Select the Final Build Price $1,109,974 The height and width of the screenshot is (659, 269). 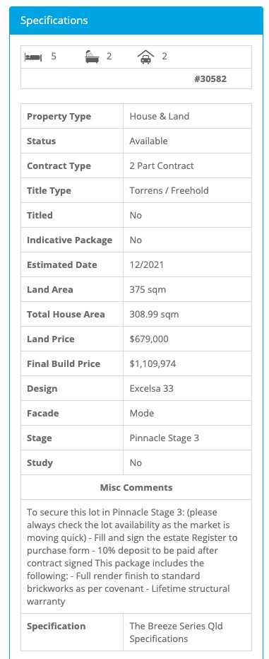(153, 363)
